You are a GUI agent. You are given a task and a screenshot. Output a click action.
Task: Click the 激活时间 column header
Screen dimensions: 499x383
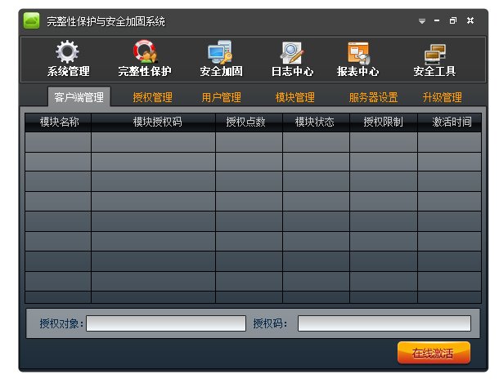tap(452, 122)
